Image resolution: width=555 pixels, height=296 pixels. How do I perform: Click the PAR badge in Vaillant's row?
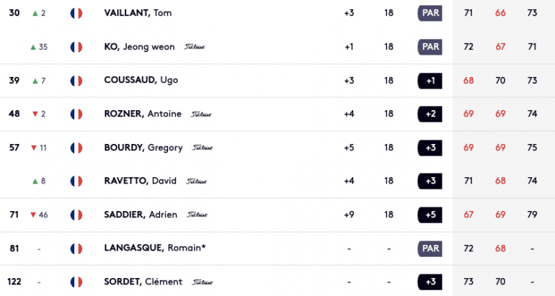(430, 13)
